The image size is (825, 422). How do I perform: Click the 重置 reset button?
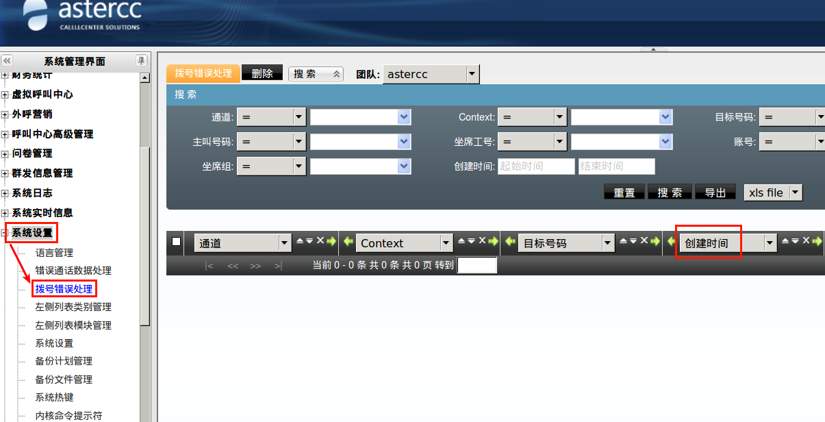click(x=624, y=193)
